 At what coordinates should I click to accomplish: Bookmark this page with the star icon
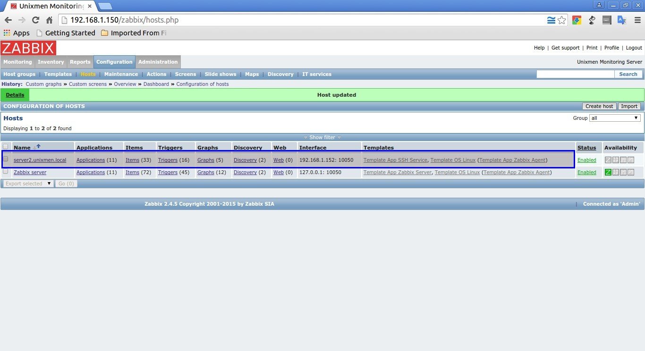(x=561, y=20)
